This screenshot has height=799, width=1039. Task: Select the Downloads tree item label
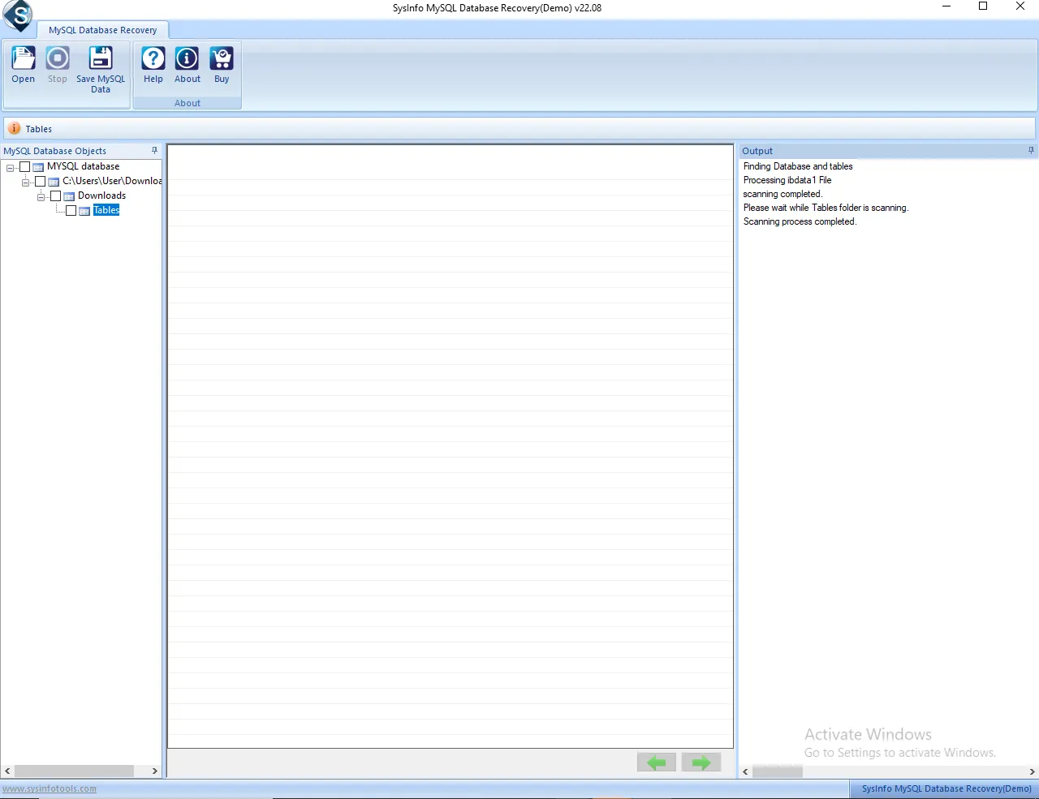101,195
